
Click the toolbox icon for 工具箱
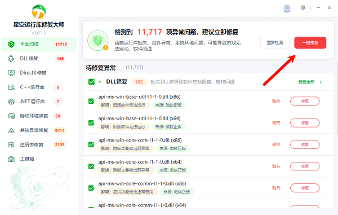pos(11,159)
